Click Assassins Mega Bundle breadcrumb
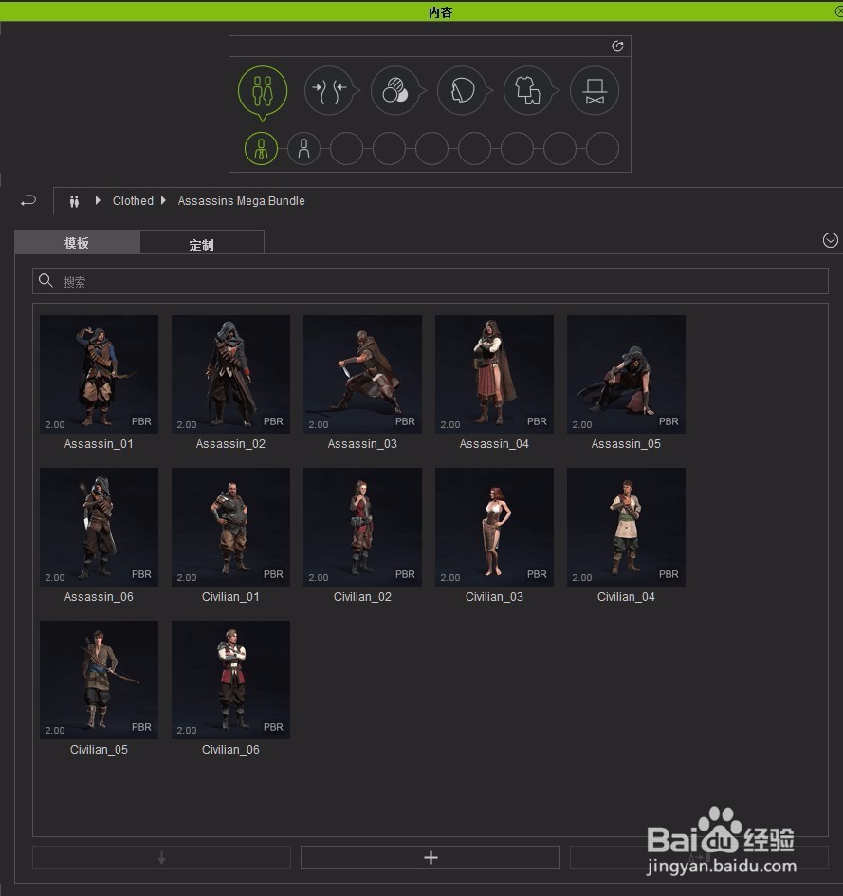Viewport: 843px width, 896px height. (x=242, y=201)
